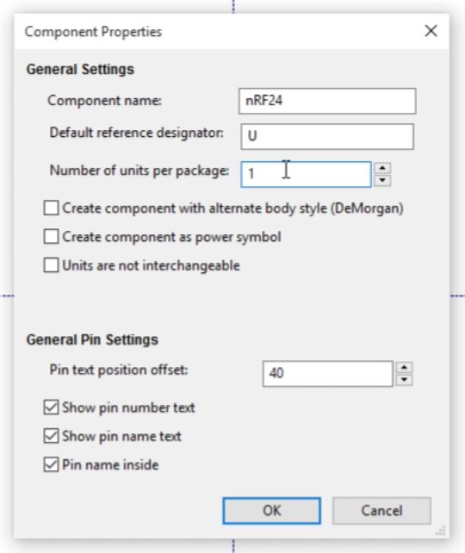Screen dimensions: 465x553
Task: Toggle Units are not interchangeable checkbox
Action: click(51, 265)
